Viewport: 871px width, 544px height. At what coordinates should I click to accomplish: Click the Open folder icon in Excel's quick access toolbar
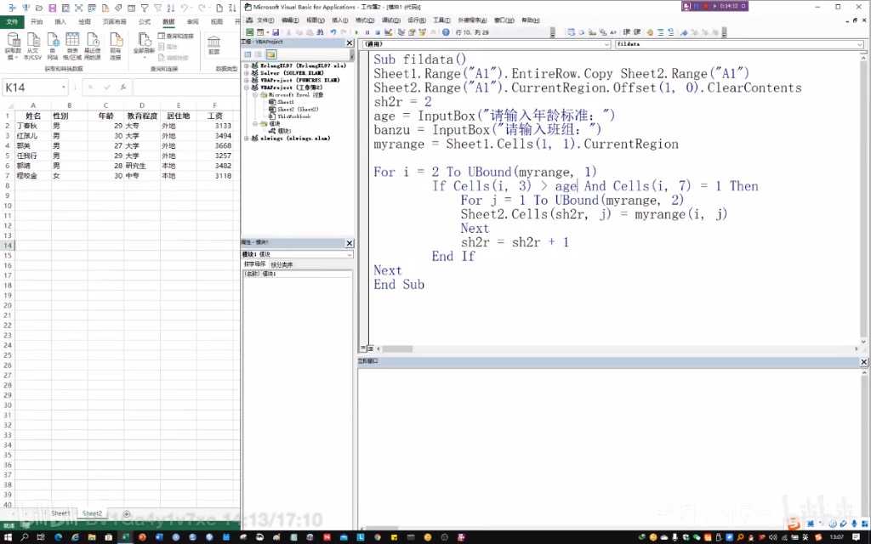[39, 8]
